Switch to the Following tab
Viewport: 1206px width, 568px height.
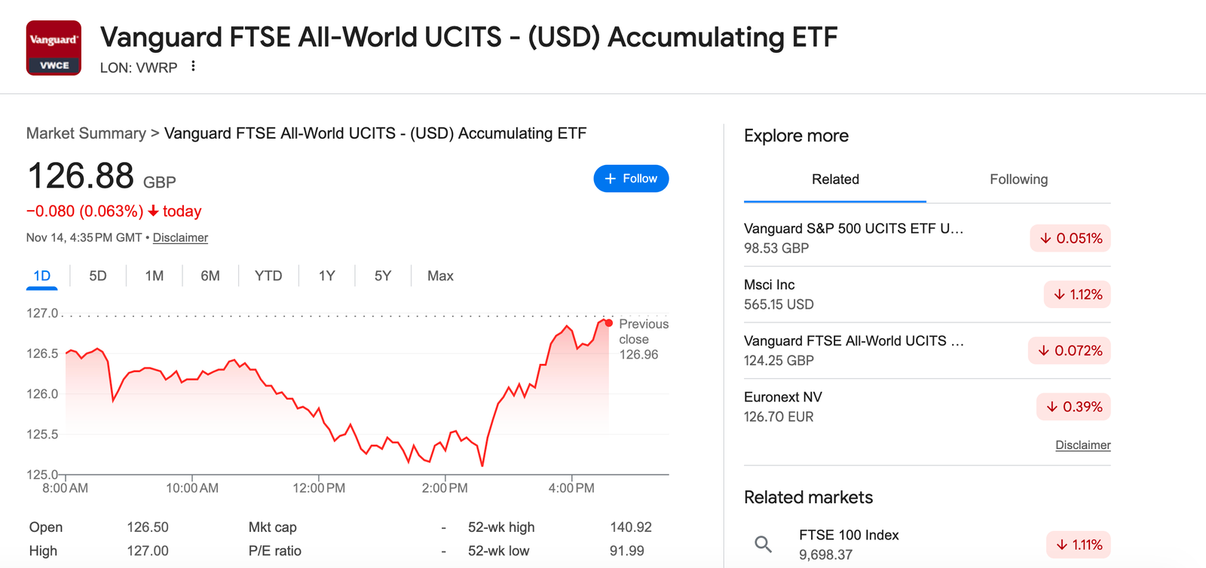1018,179
